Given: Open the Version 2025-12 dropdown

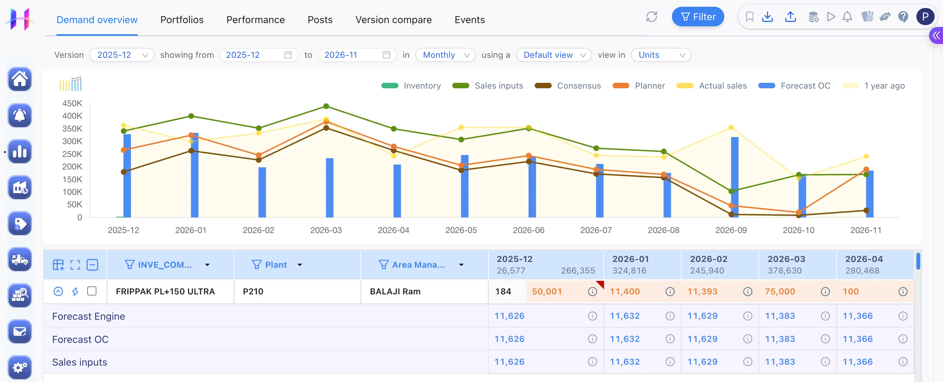Looking at the screenshot, I should tap(122, 55).
